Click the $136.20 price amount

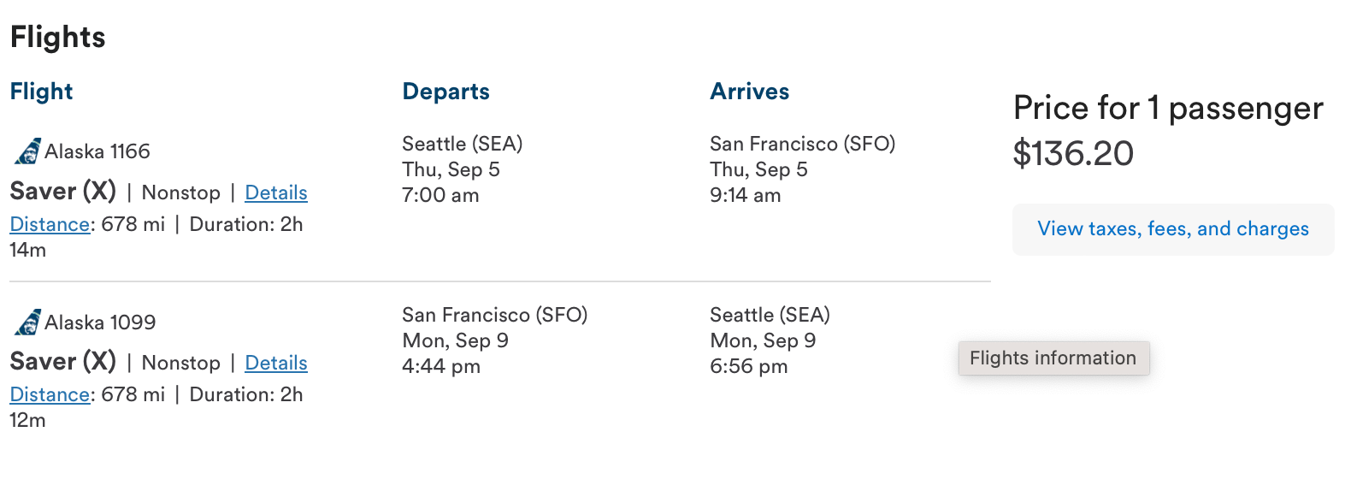tap(1073, 154)
